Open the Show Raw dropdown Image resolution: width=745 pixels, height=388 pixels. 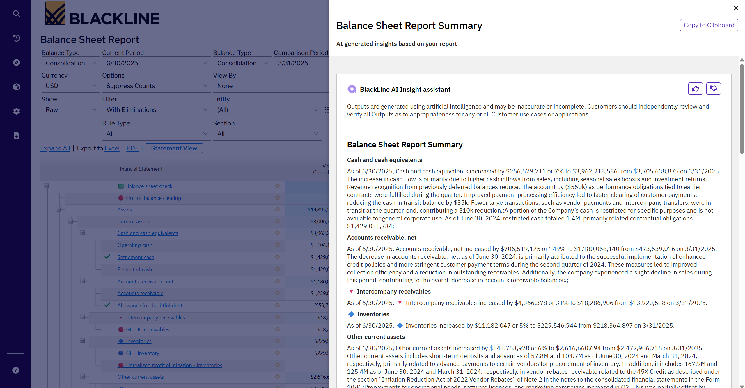point(71,110)
